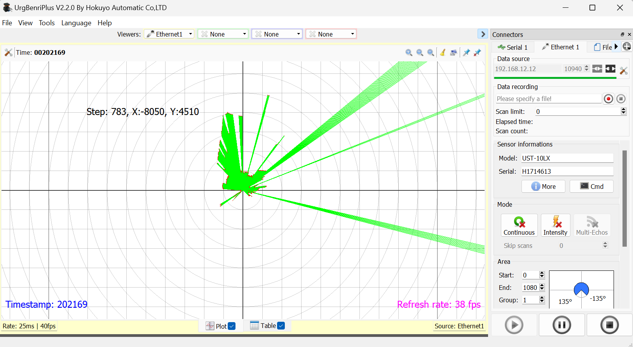Open the Tools menu
633x347 pixels.
[x=47, y=23]
